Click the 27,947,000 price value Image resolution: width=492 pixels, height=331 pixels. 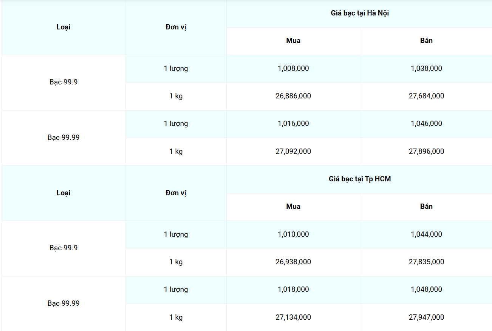click(x=426, y=317)
